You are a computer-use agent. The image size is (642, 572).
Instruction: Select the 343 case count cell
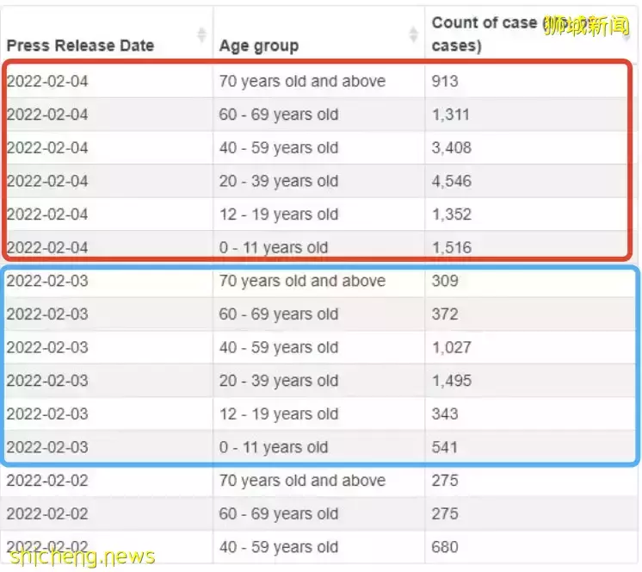(446, 414)
